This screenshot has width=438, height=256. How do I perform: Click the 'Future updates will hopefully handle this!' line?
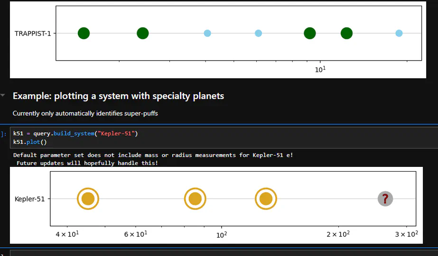click(87, 163)
